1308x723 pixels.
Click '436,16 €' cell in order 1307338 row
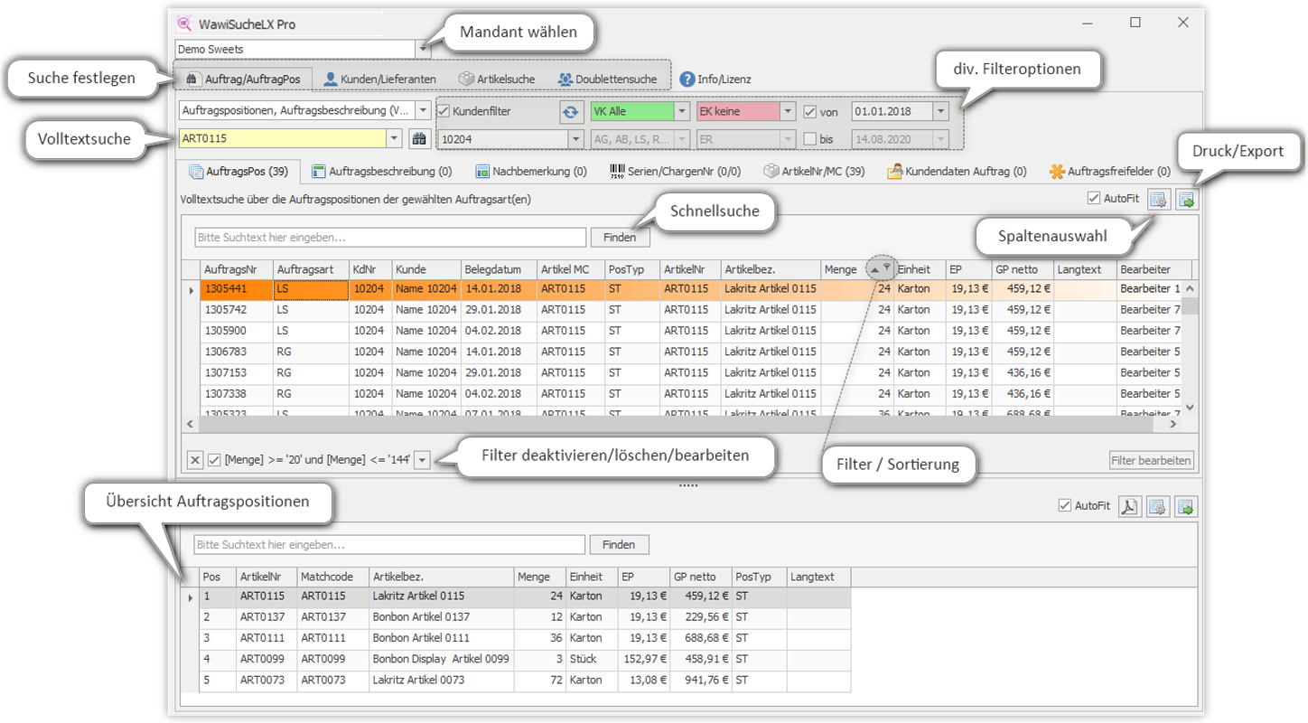[x=1022, y=394]
